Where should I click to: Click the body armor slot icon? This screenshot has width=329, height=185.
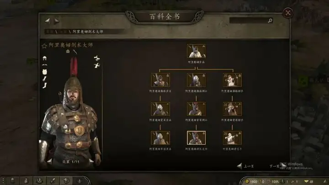[44, 72]
